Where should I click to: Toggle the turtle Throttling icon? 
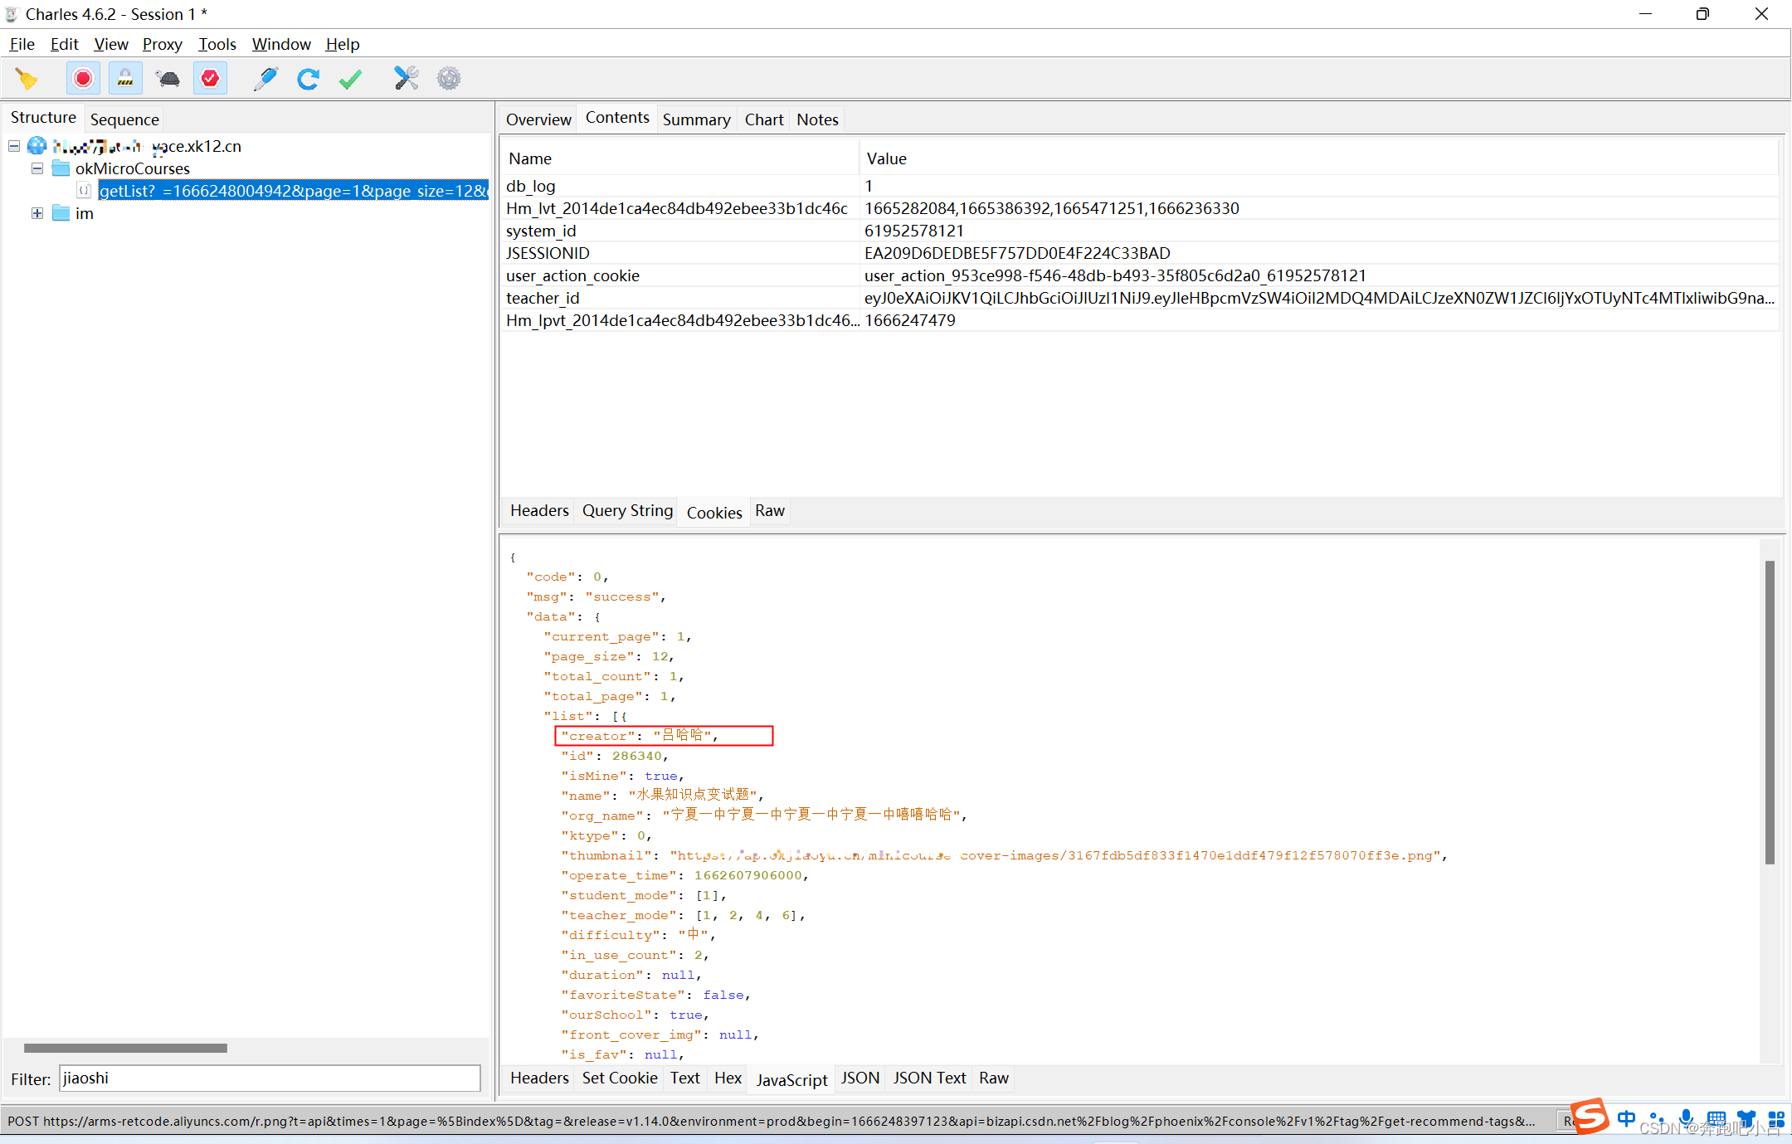[168, 79]
